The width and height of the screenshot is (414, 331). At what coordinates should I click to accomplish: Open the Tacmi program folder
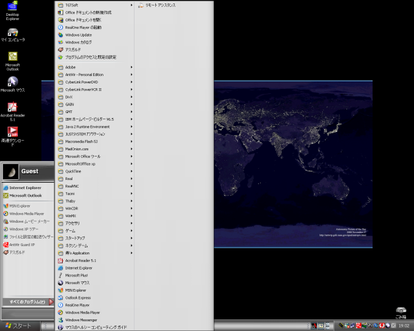pos(95,194)
